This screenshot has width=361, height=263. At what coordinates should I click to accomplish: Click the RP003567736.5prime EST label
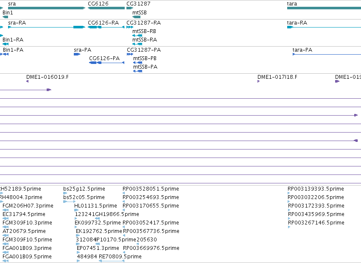151,231
